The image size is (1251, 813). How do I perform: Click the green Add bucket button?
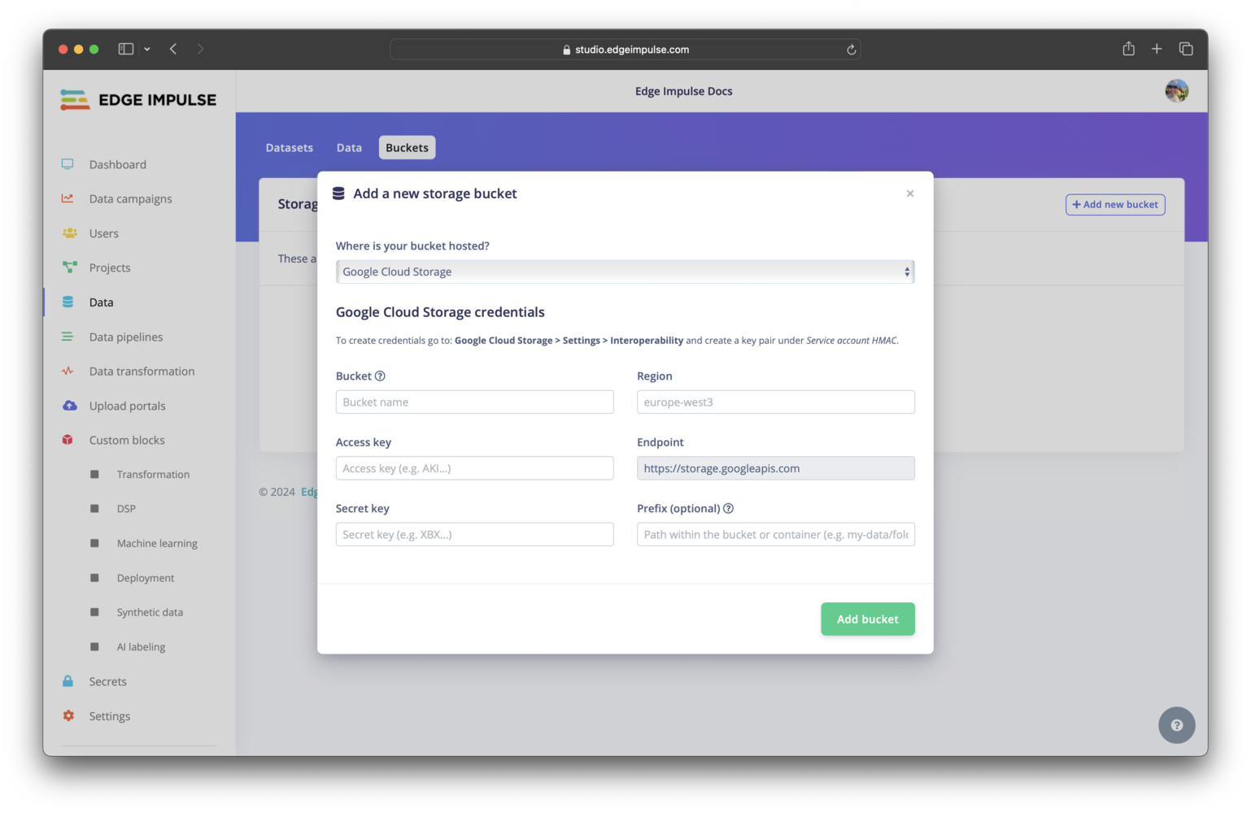[x=868, y=619]
